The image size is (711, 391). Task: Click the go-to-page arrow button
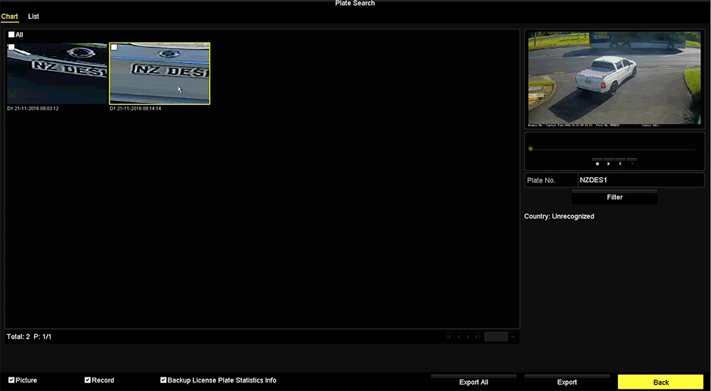pyautogui.click(x=513, y=336)
